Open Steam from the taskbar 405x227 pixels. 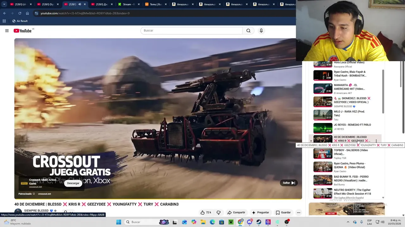[x=259, y=222]
